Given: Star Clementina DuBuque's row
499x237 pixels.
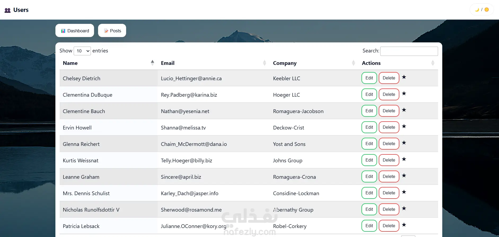Looking at the screenshot, I should 404,93.
